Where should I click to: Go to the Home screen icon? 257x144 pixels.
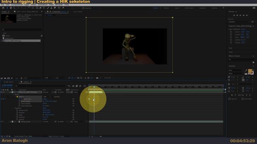pyautogui.click(x=3, y=8)
